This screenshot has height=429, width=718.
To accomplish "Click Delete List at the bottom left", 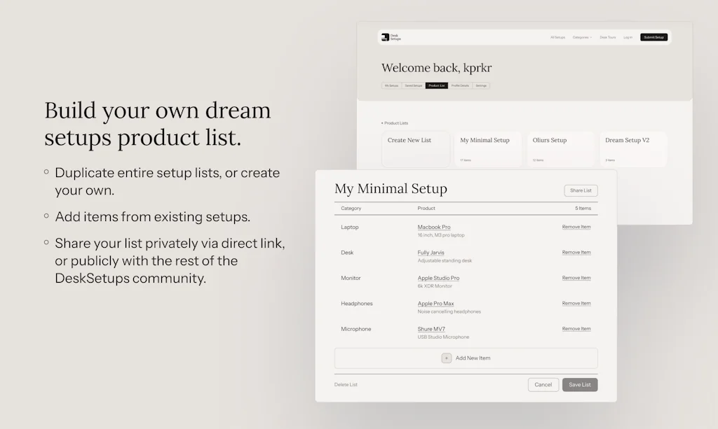I will [x=346, y=385].
